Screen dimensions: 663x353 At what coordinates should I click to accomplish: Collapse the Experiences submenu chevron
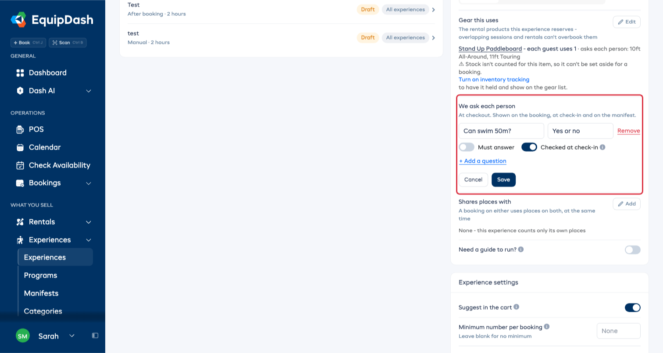pyautogui.click(x=89, y=240)
